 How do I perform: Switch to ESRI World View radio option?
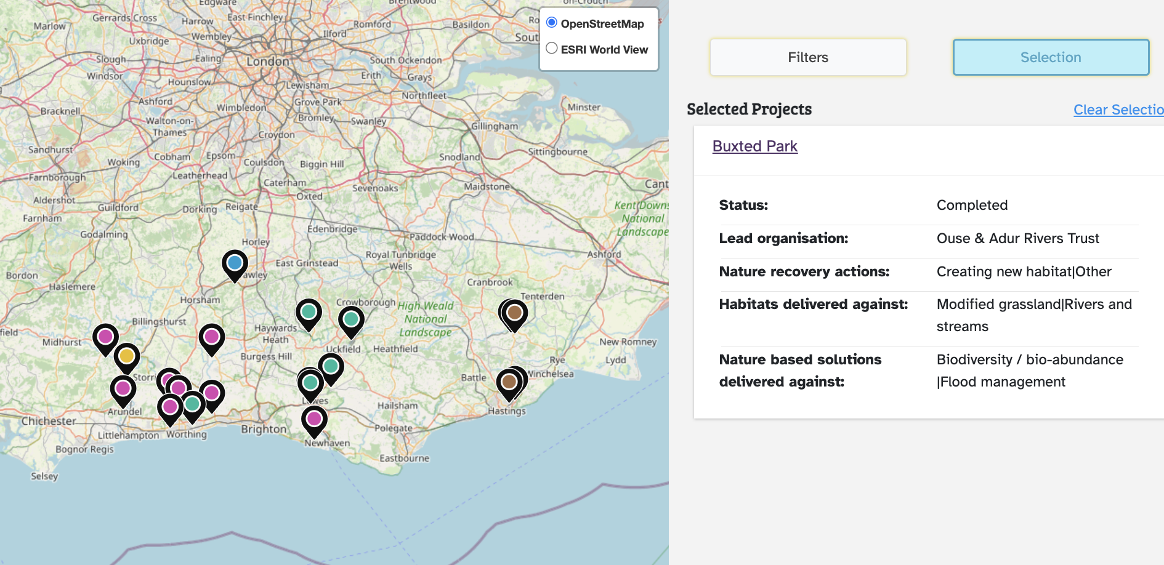[552, 49]
